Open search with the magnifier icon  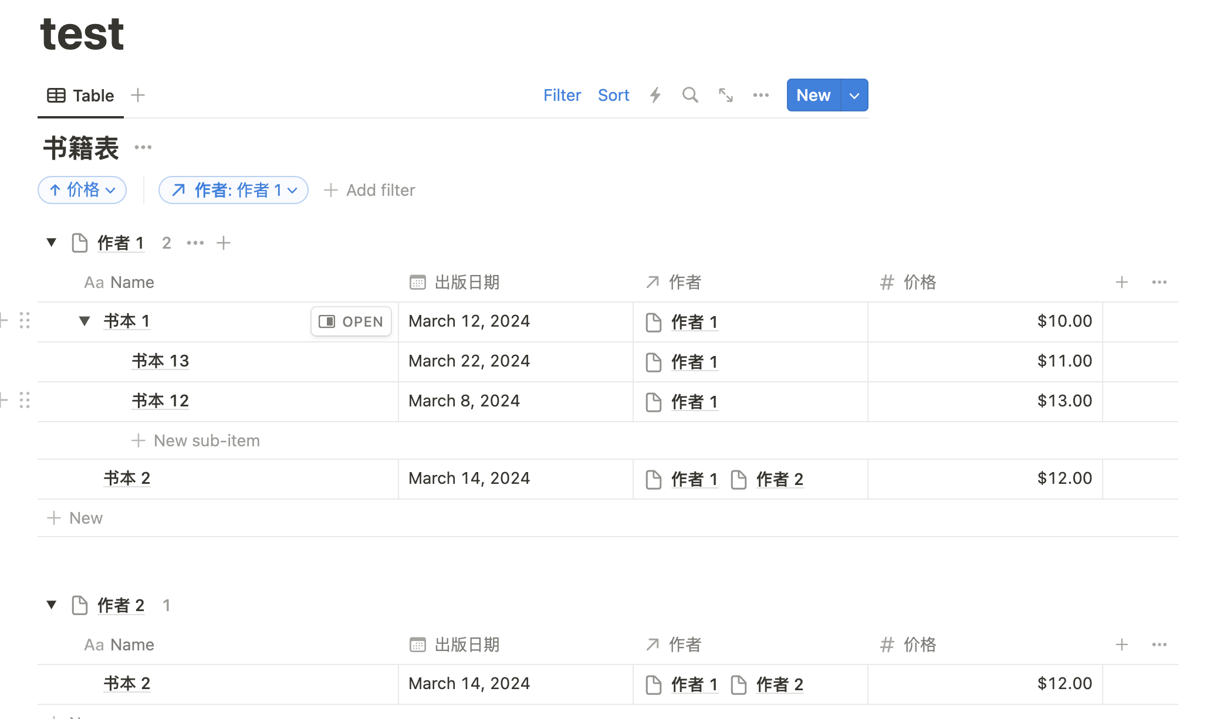click(x=690, y=95)
